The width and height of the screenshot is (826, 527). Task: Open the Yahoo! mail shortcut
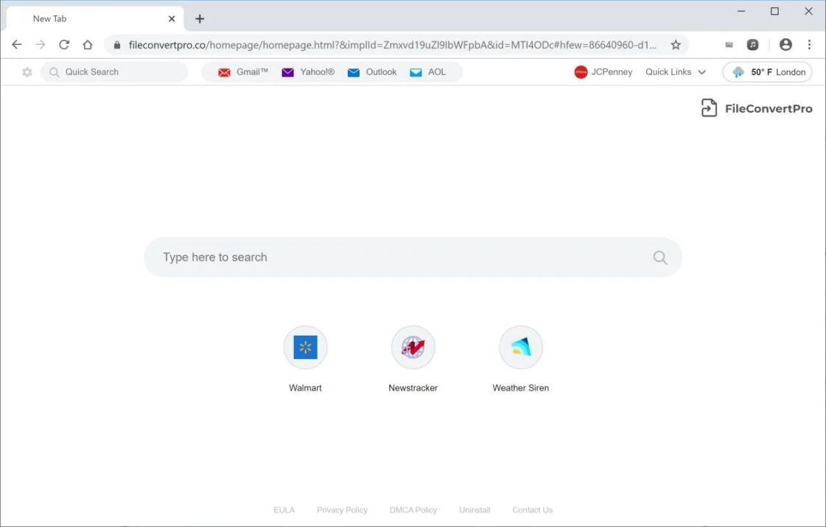pos(308,72)
